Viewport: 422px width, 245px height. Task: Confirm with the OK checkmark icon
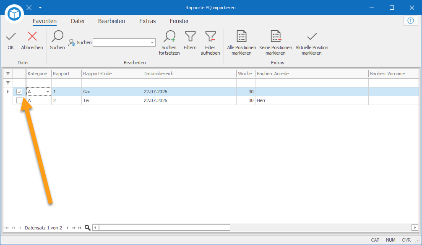11,37
